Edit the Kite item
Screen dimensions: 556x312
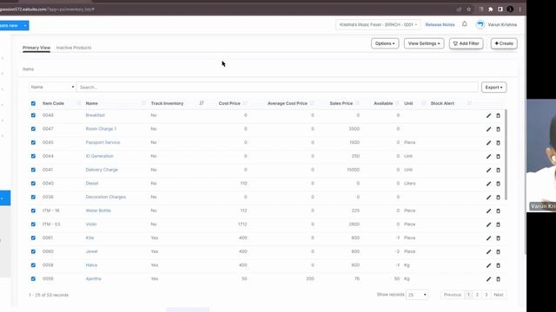[488, 238]
